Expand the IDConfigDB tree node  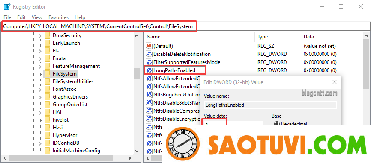40,143
